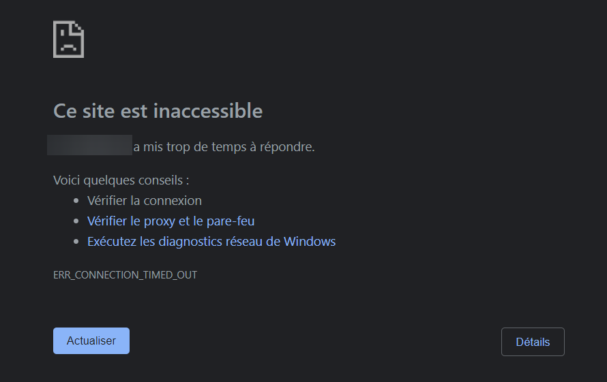The width and height of the screenshot is (607, 382).
Task: Click the bullet beside the proxy link
Action: click(x=76, y=221)
